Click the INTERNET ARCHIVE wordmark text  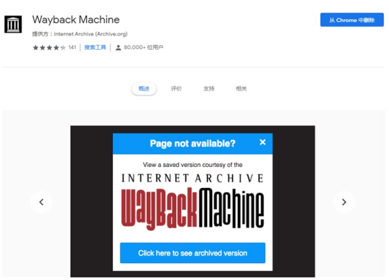[192, 178]
